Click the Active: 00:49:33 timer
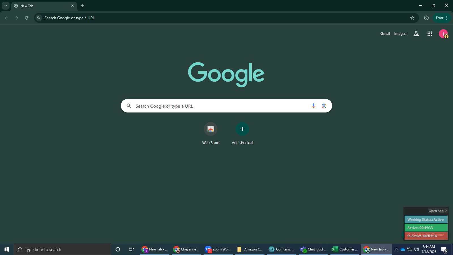 426,228
